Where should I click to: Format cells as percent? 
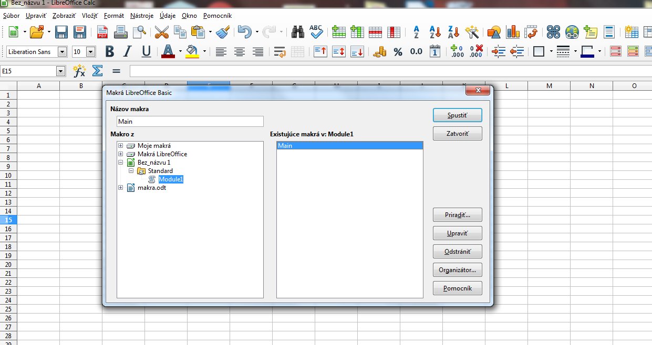398,51
